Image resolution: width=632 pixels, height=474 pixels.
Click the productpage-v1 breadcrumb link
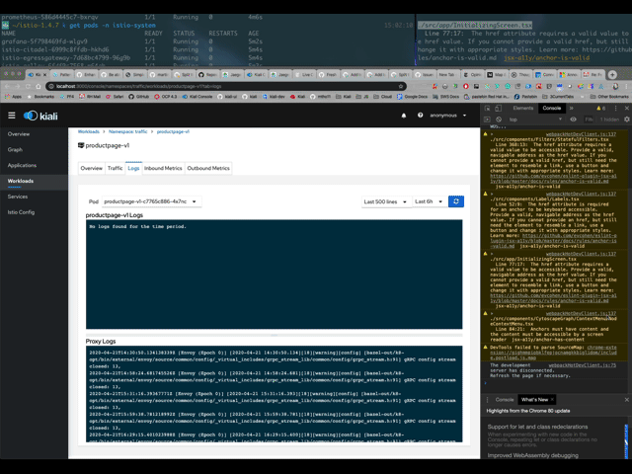tap(173, 131)
